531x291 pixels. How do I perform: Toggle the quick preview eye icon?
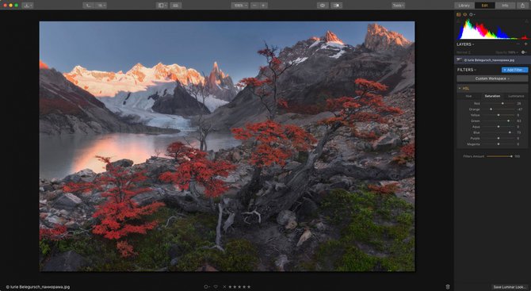tap(323, 6)
